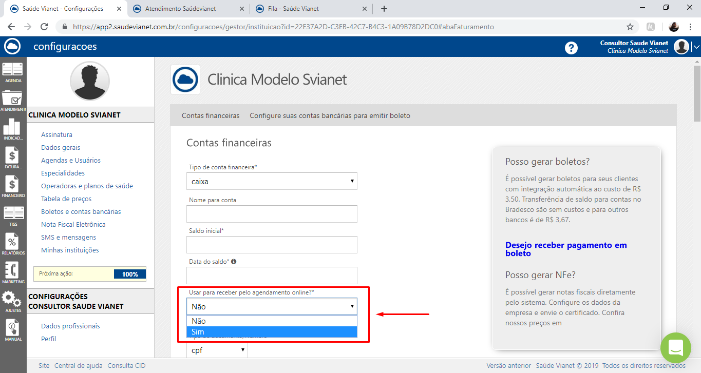Open Configure suas contas bancárias para emitir boleto
The image size is (701, 373).
[330, 115]
